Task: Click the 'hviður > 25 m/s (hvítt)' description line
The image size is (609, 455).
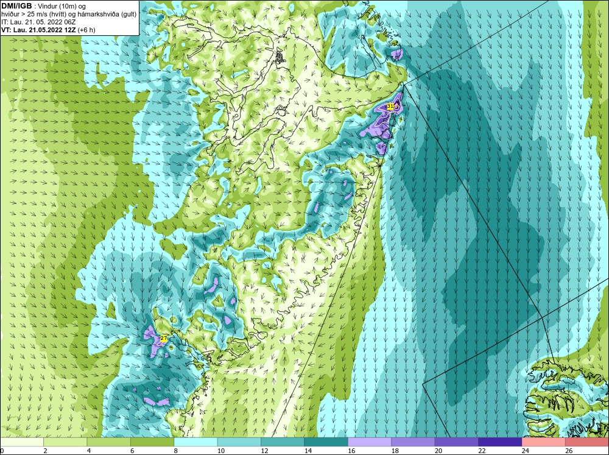Action: pos(69,15)
